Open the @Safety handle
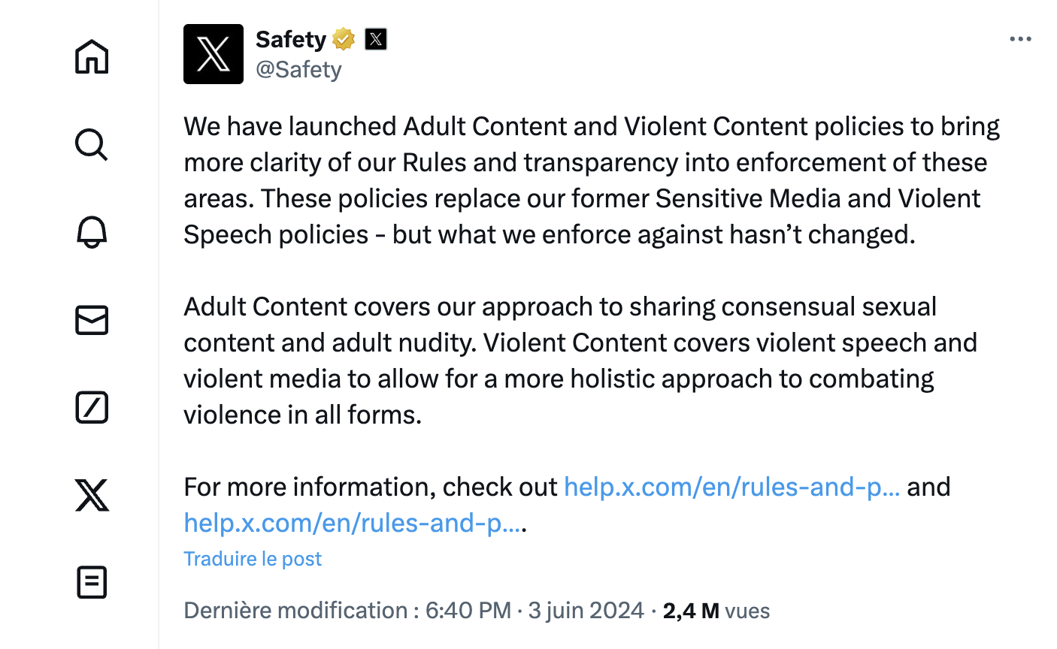The image size is (1057, 649). (298, 69)
